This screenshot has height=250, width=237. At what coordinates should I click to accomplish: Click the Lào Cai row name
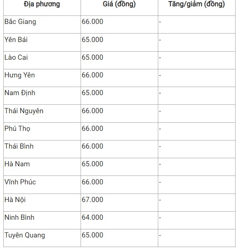tap(16, 58)
